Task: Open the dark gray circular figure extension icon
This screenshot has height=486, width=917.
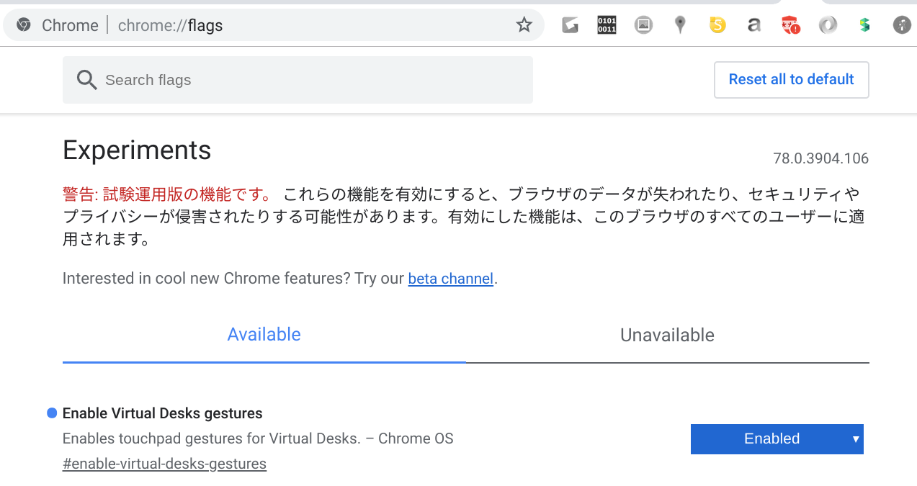Action: tap(902, 25)
